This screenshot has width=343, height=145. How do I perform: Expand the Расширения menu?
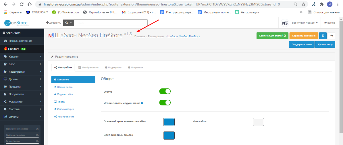click(x=22, y=72)
